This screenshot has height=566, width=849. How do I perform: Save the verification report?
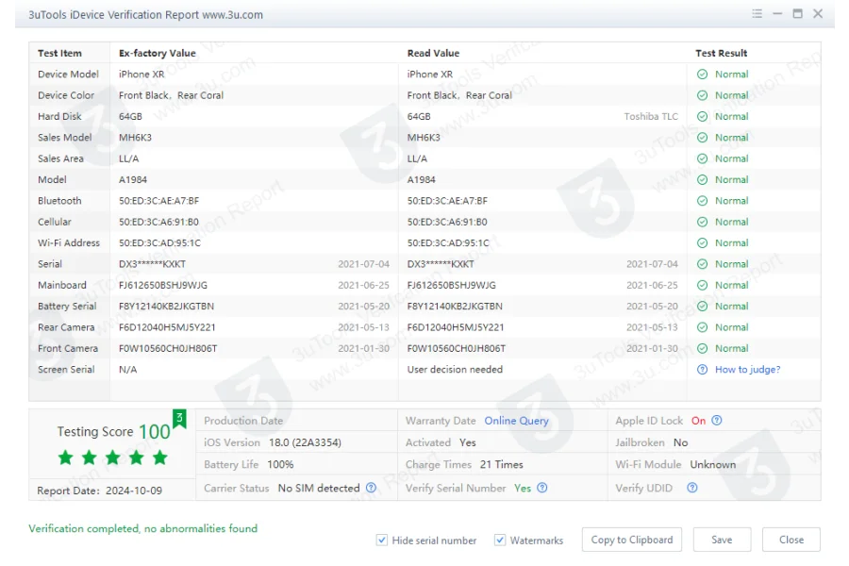722,540
